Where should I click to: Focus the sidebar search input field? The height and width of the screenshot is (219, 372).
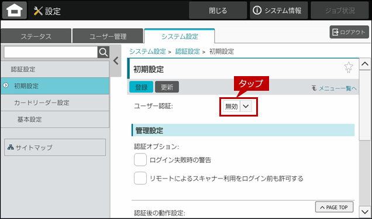[x=51, y=52]
